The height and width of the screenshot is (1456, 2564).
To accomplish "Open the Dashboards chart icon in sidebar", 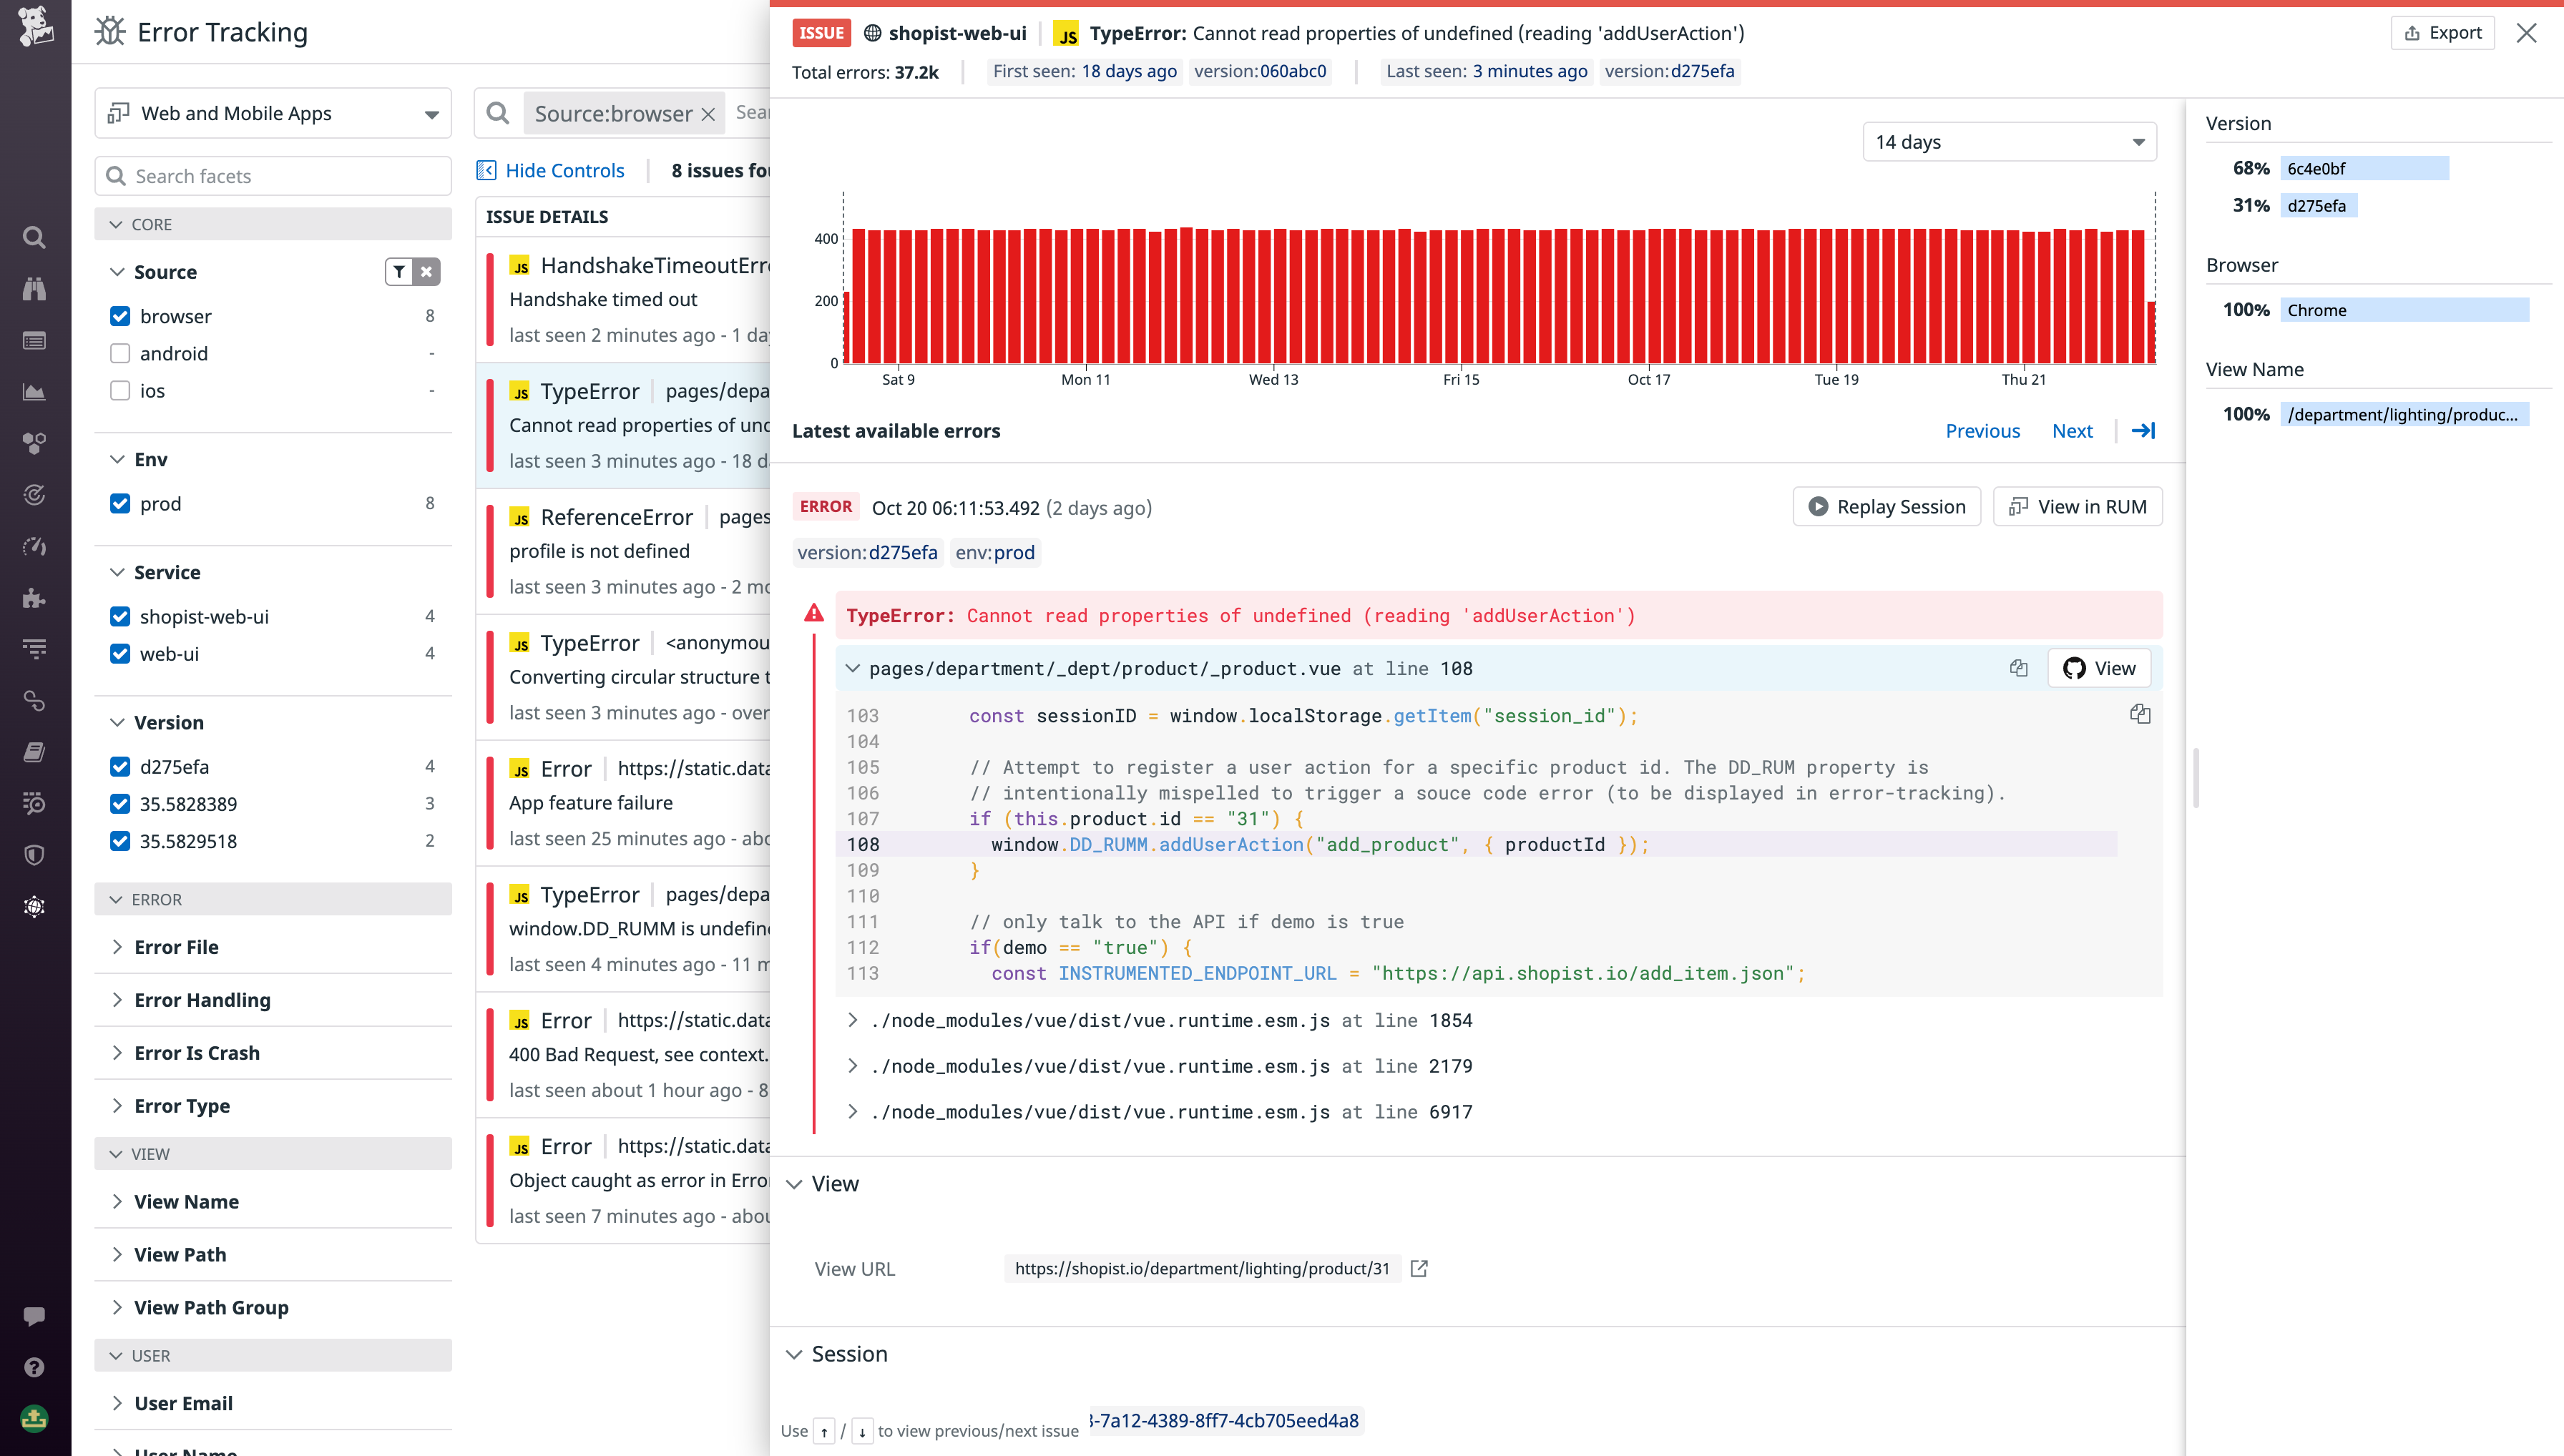I will 34,391.
